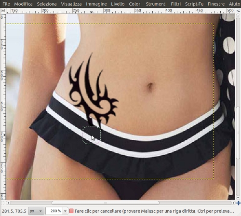The height and width of the screenshot is (216, 241).
Task: Toggle the Quick Mask button at bottom-left corner
Action: [3, 203]
